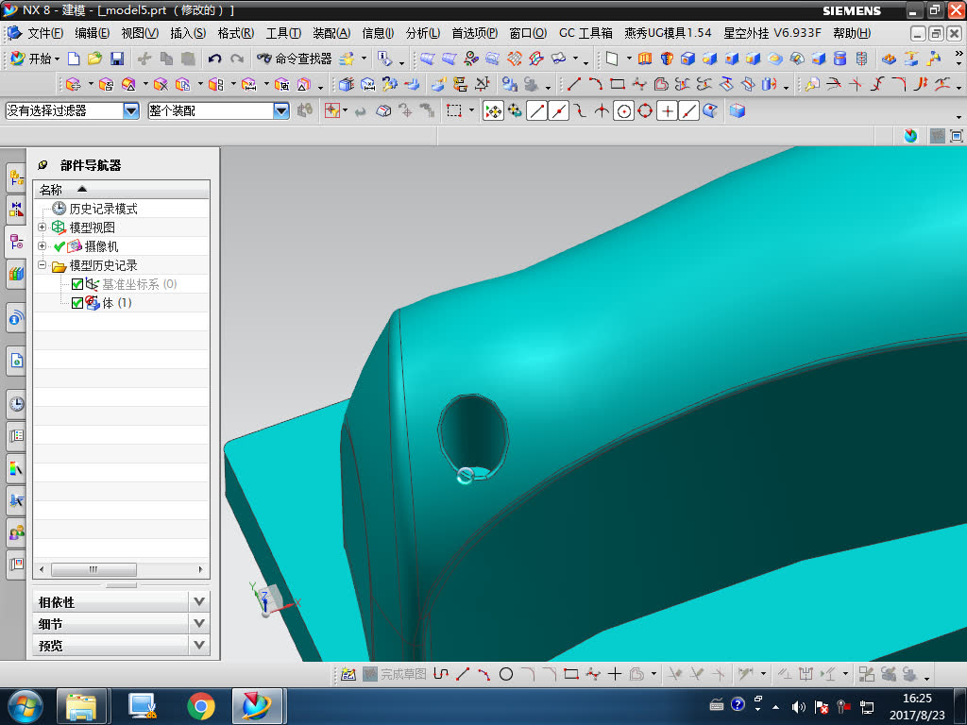Open the 命令查找器 command finder

click(x=294, y=59)
